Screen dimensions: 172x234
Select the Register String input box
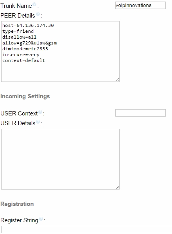[x=87, y=230]
